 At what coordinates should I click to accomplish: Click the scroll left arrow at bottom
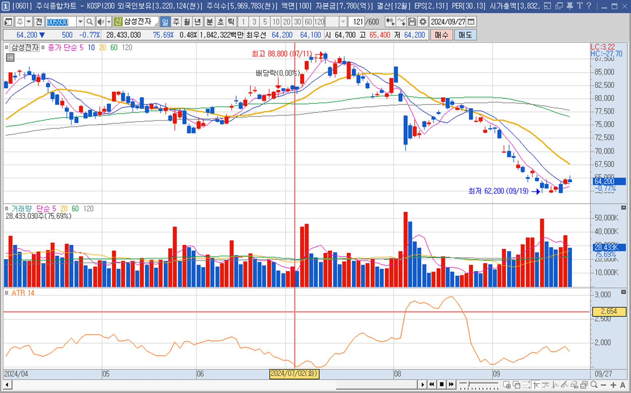pyautogui.click(x=7, y=385)
